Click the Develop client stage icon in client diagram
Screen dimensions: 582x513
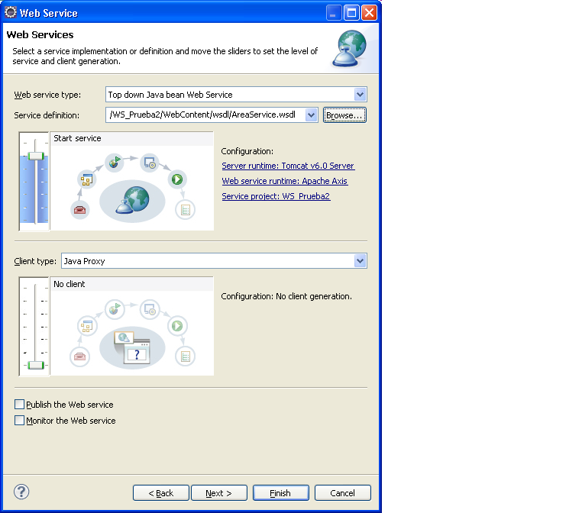[79, 357]
